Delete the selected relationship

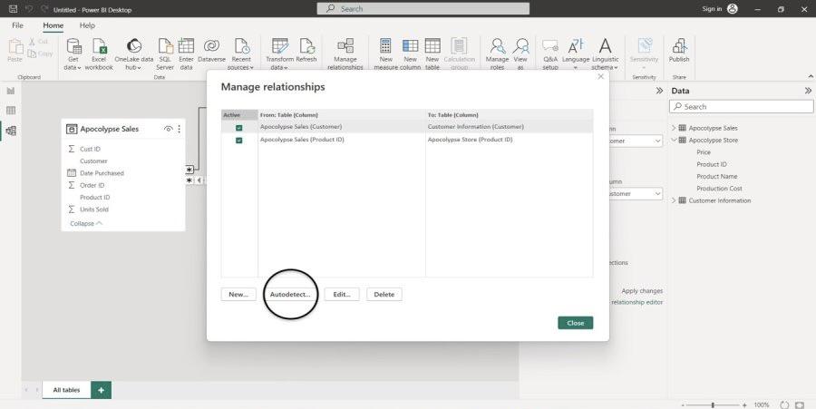point(384,294)
